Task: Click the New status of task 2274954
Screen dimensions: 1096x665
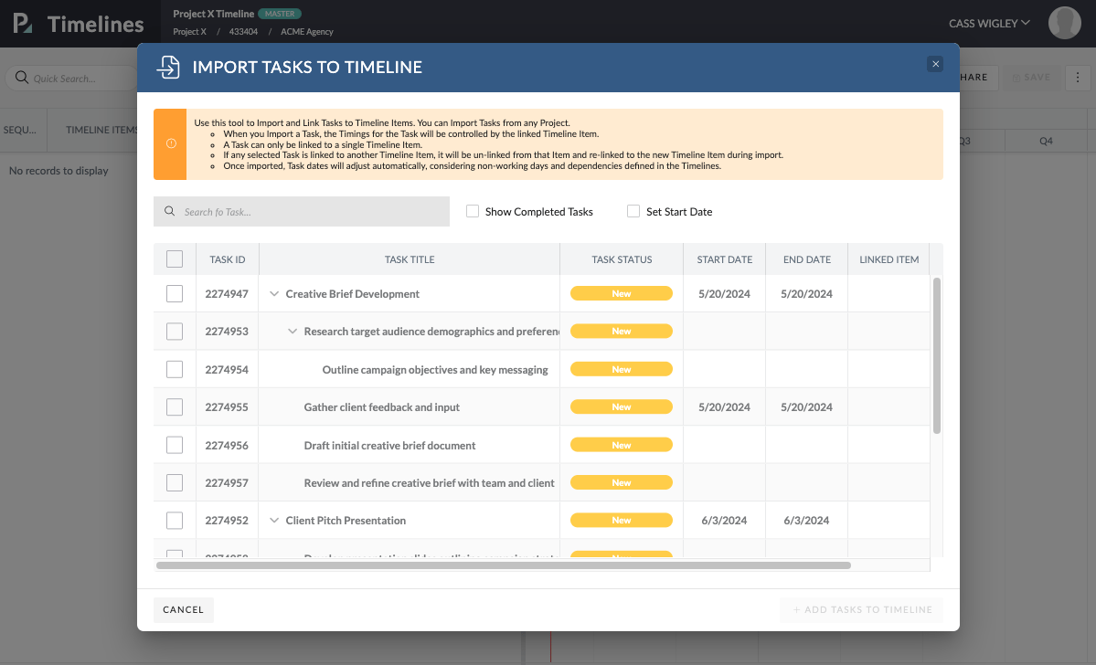Action: [622, 369]
